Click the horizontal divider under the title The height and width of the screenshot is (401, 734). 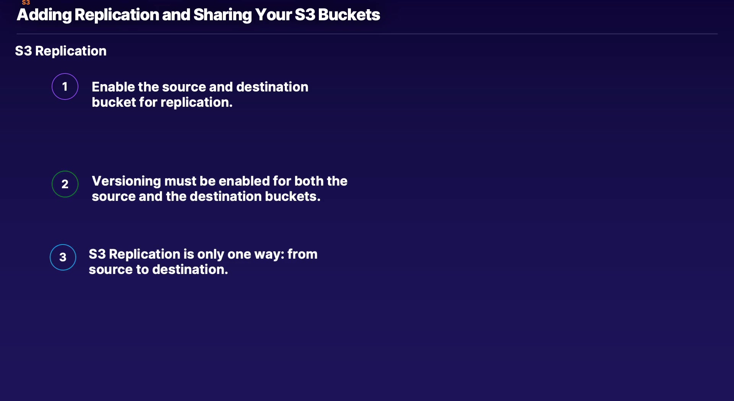[367, 34]
